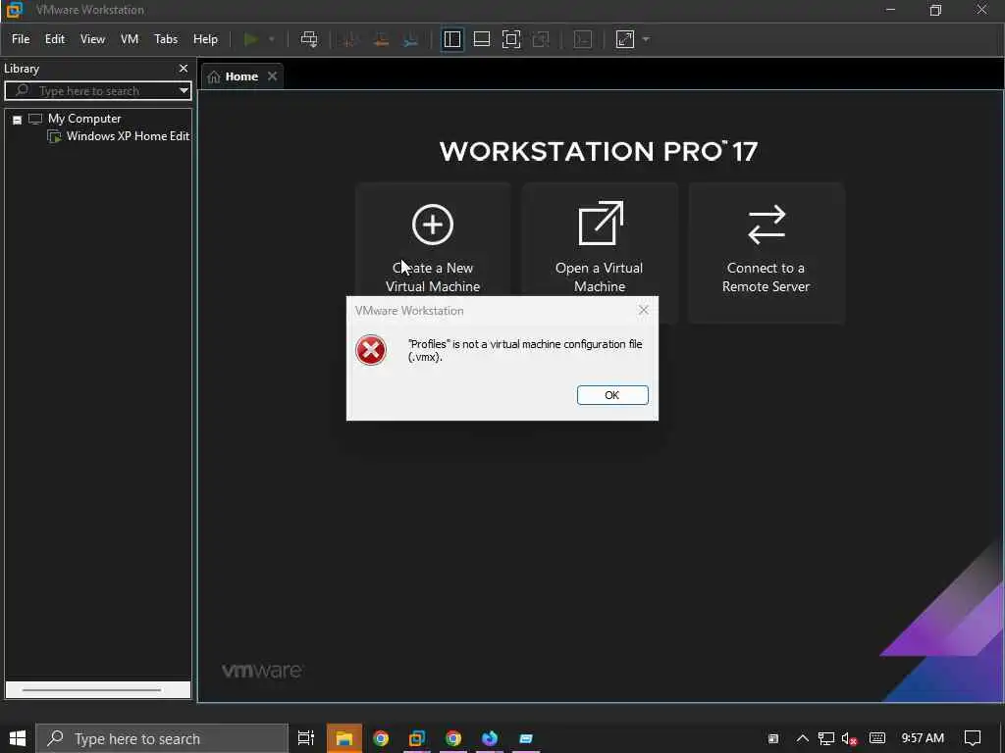The height and width of the screenshot is (753, 1005).
Task: Click the Unity mode toolbar icon
Action: pos(541,39)
